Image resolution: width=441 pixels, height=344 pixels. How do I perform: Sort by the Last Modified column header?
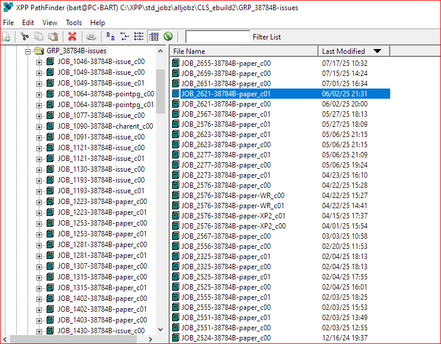pos(354,51)
